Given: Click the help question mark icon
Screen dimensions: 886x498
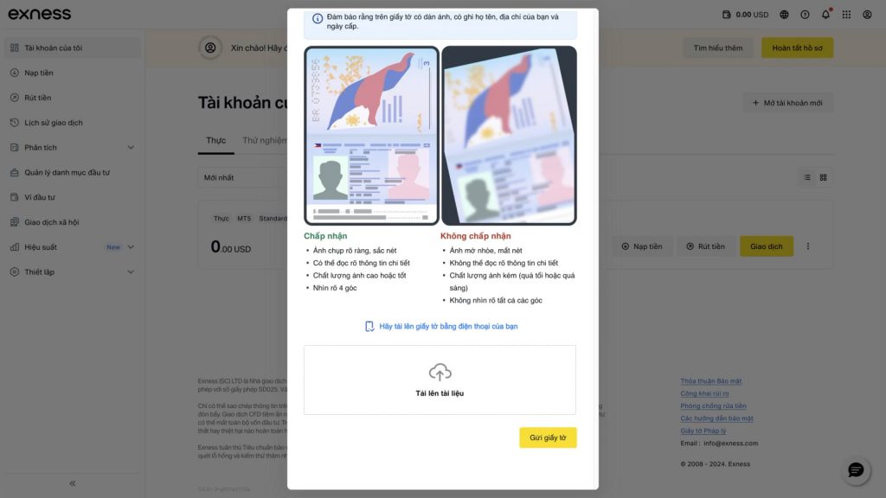Looking at the screenshot, I should click(806, 15).
